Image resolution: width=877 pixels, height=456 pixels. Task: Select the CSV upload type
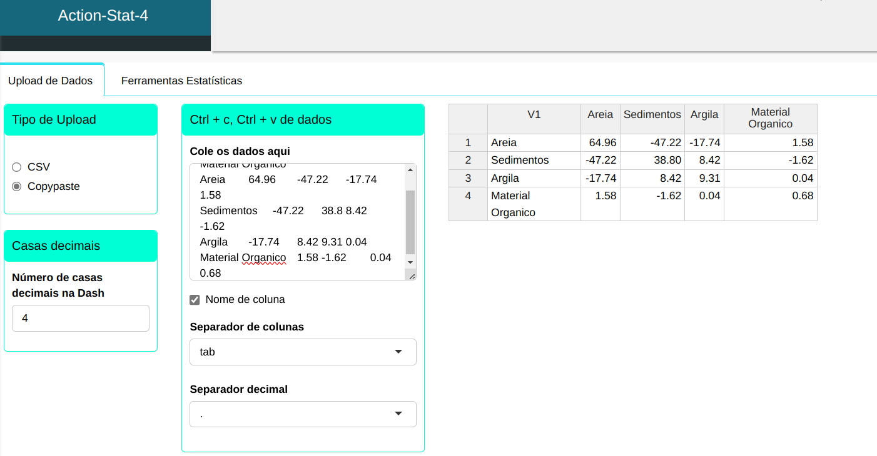click(x=17, y=167)
